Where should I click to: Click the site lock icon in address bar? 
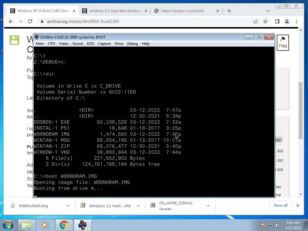pos(42,21)
